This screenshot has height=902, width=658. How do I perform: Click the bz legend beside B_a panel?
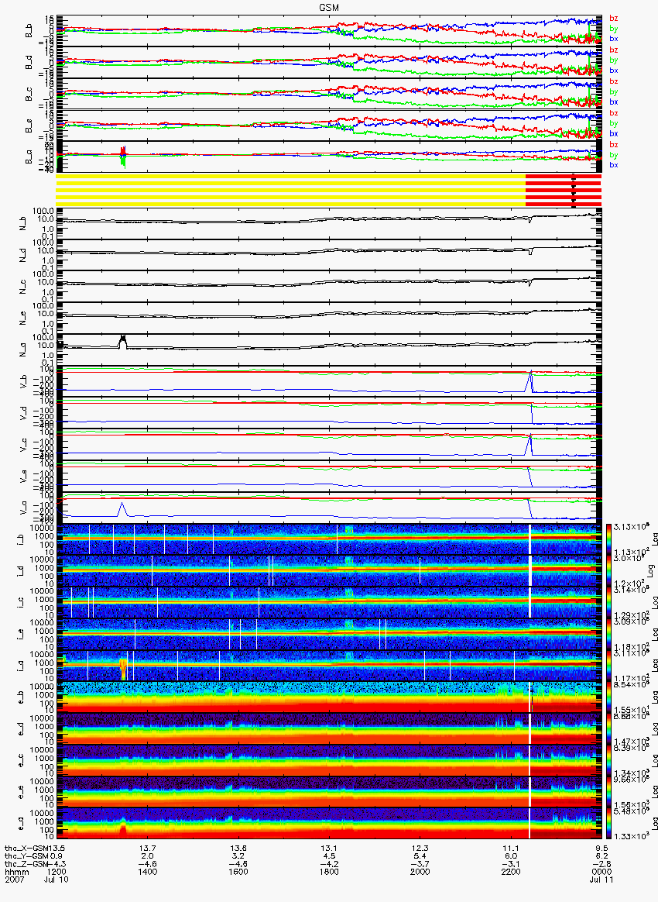(x=614, y=145)
